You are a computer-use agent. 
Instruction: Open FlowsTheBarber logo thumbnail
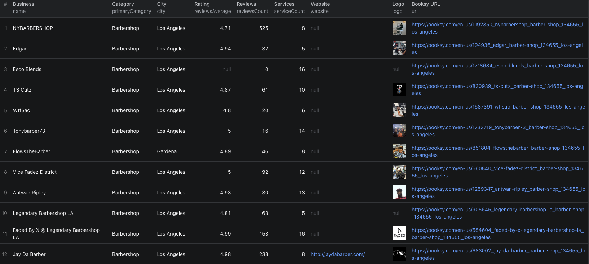coord(399,151)
